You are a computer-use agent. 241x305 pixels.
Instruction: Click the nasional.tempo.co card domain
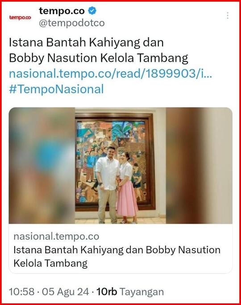click(56, 236)
